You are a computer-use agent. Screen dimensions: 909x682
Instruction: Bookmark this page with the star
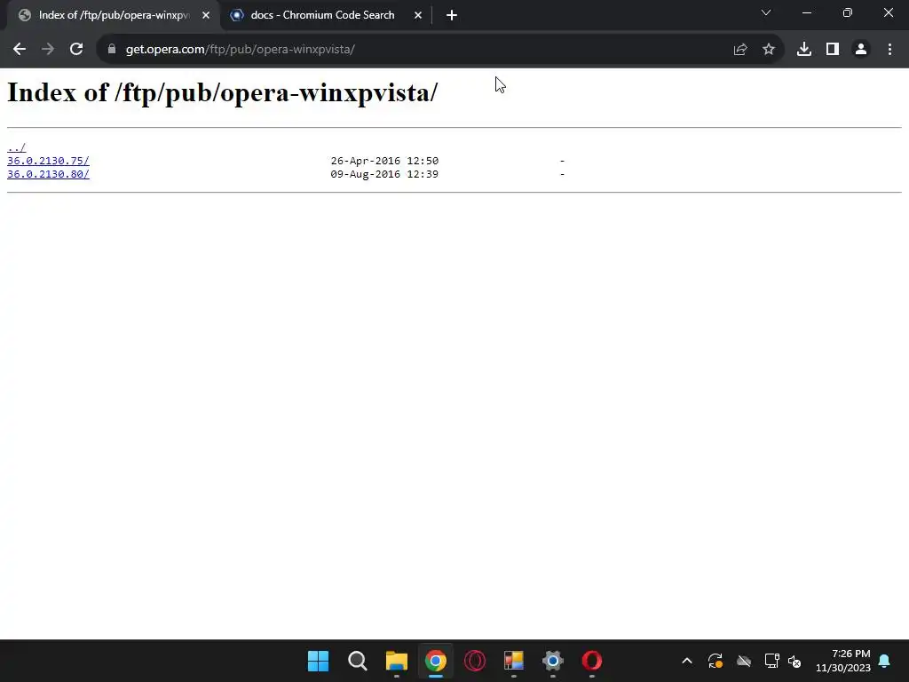(769, 50)
